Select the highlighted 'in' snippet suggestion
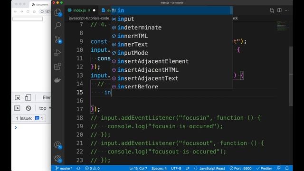This screenshot has width=304, height=171. coord(171,10)
